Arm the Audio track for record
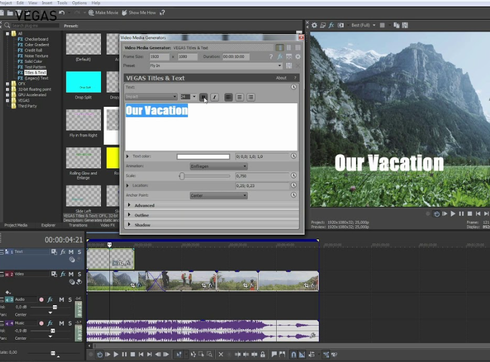 coord(41,300)
